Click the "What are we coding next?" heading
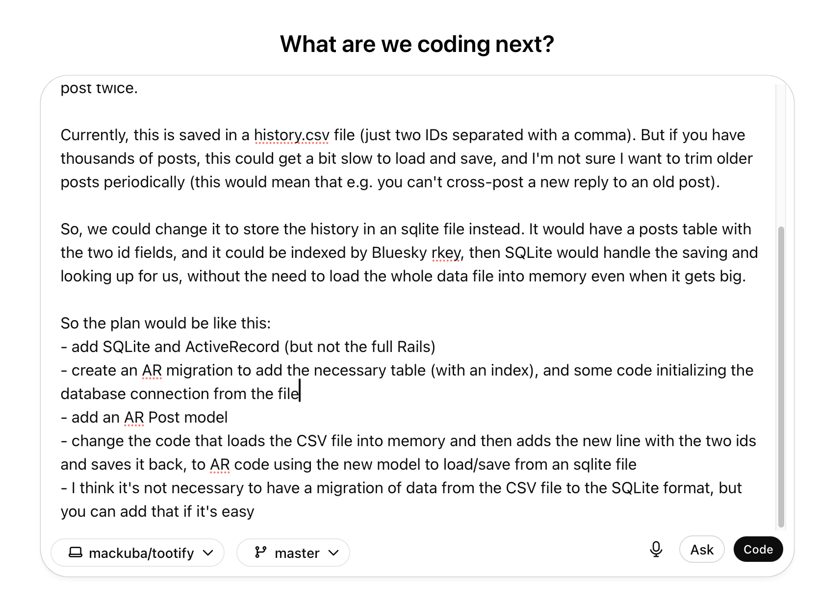 pos(417,44)
